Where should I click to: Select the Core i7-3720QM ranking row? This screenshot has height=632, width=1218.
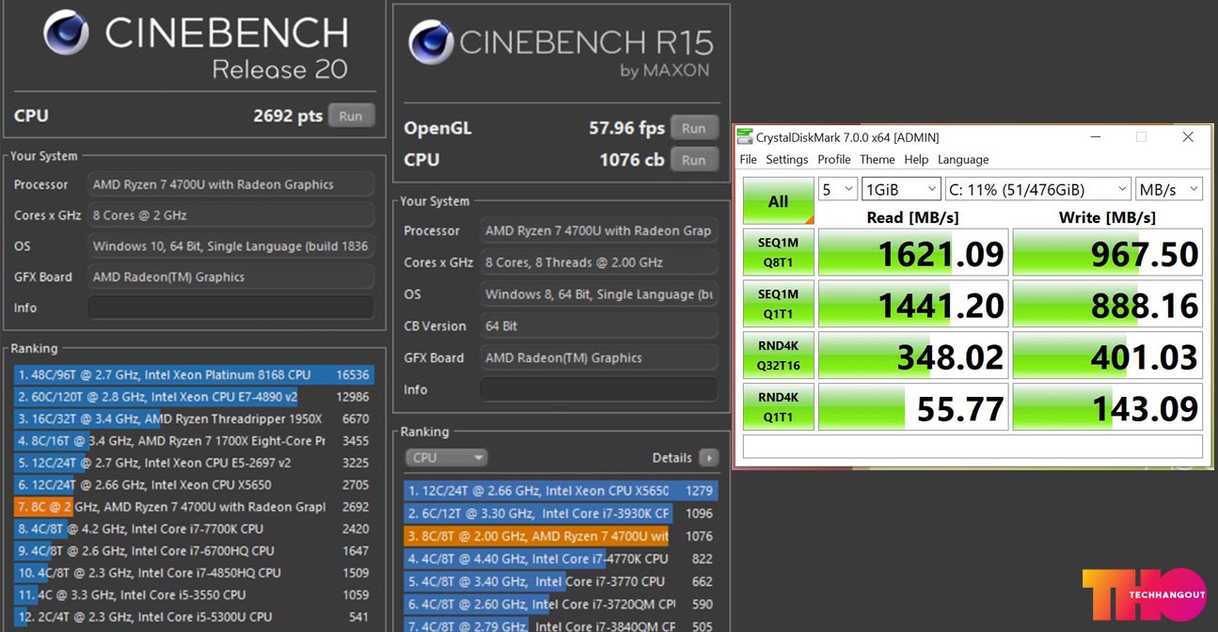(x=562, y=604)
